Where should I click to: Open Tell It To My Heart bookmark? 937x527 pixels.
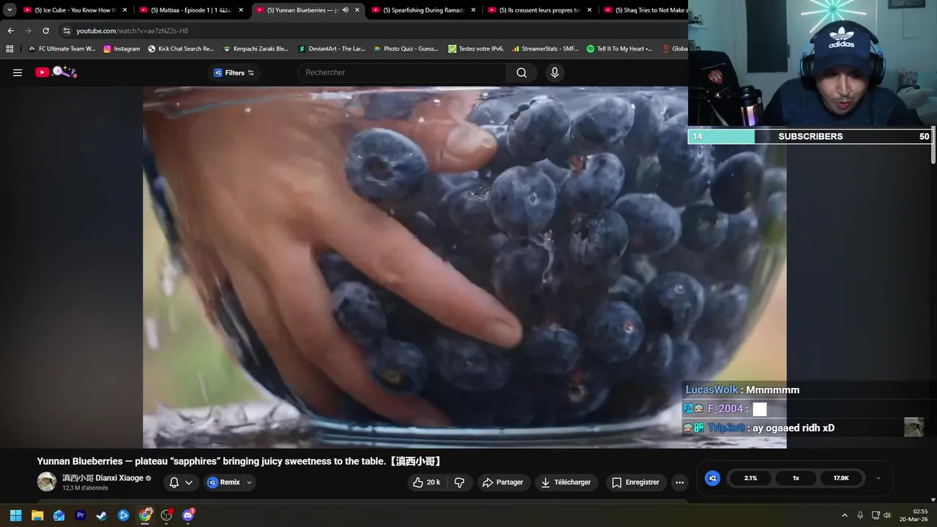click(619, 49)
